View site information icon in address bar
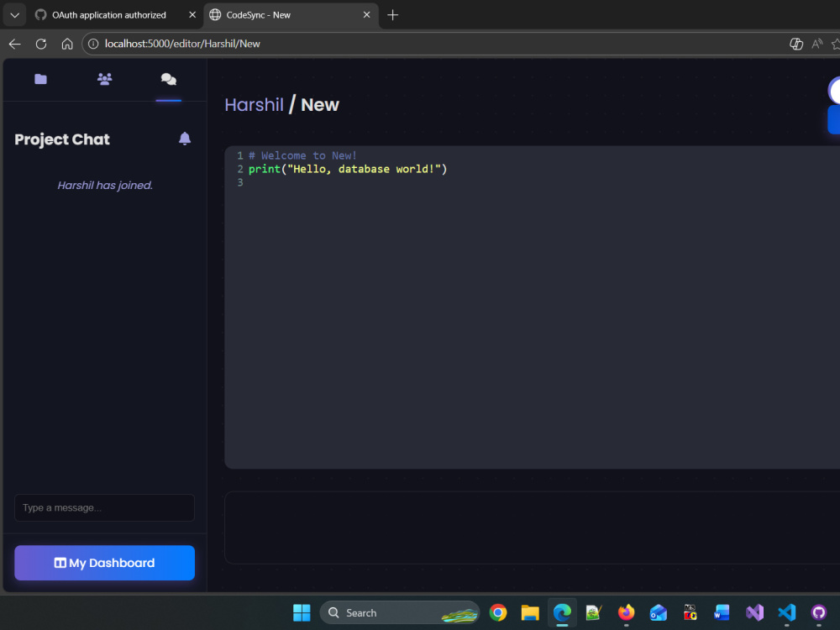This screenshot has width=840, height=630. (x=93, y=44)
